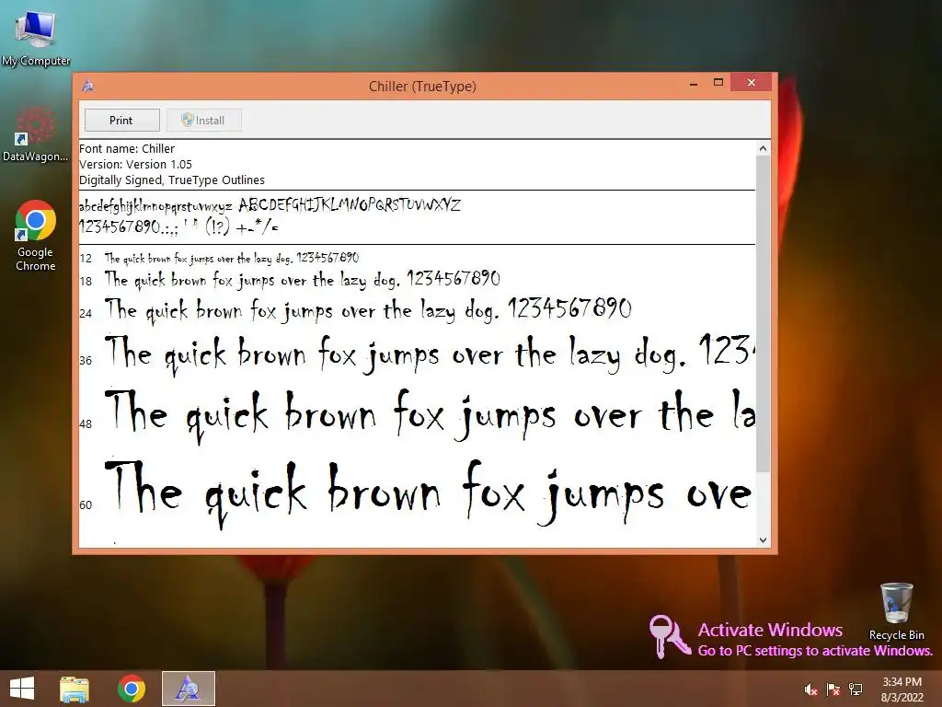Click 'Digitally Signed, TrueType Outlines' text
942x707 pixels.
172,180
